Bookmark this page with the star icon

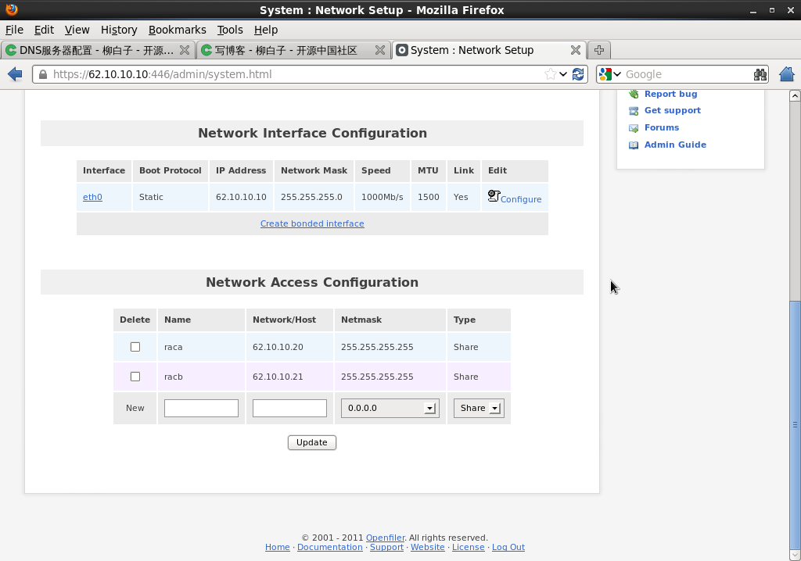coord(551,74)
